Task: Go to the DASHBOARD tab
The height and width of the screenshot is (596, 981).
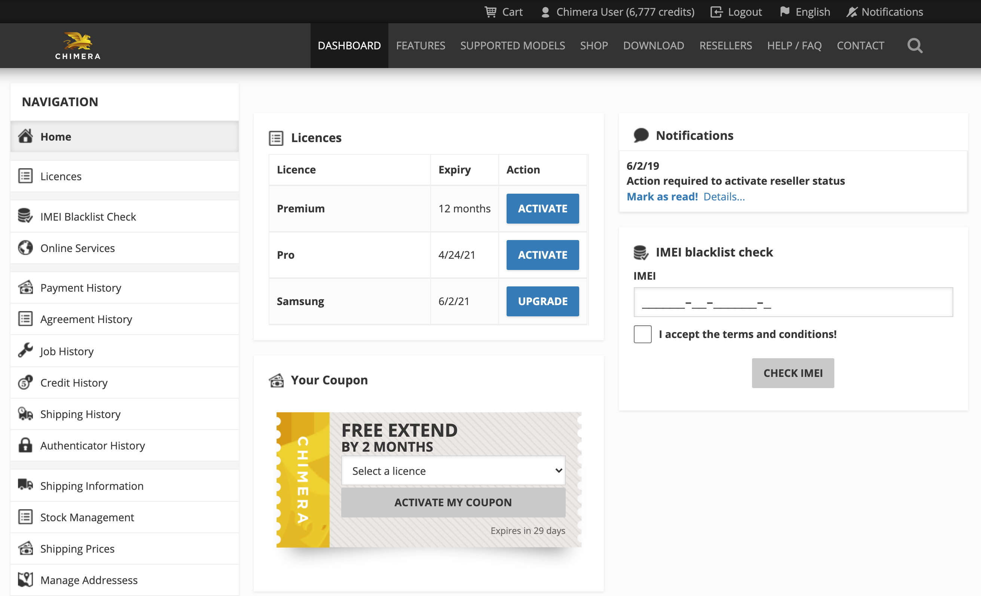Action: [x=349, y=46]
